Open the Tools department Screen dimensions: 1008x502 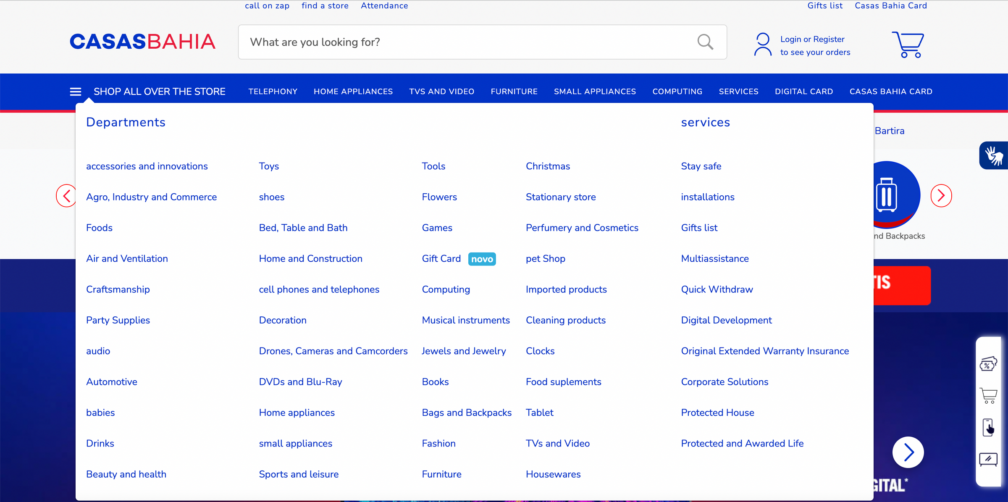pos(434,166)
